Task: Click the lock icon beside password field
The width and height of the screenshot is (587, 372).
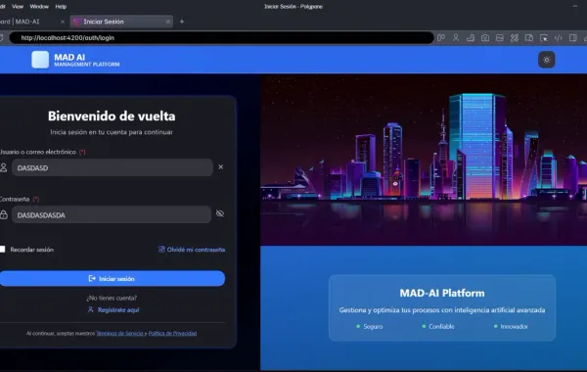Action: coord(4,214)
